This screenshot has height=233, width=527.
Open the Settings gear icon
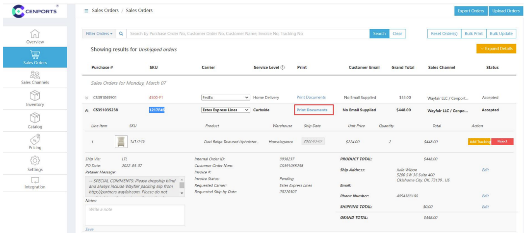[x=35, y=160]
